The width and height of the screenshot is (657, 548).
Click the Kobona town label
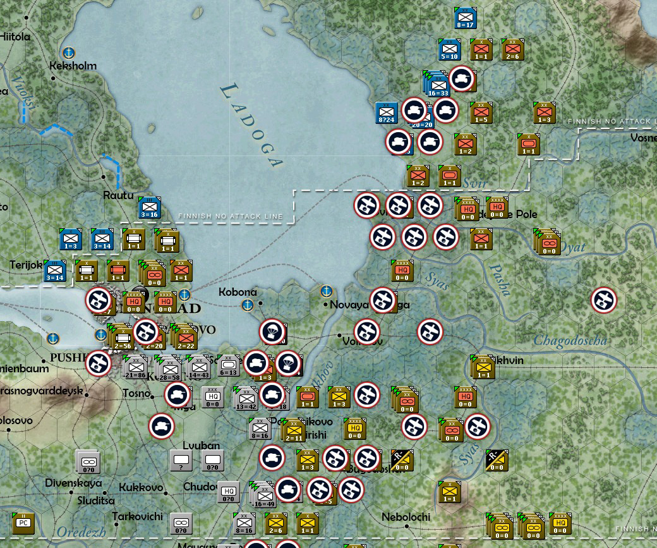coord(238,292)
